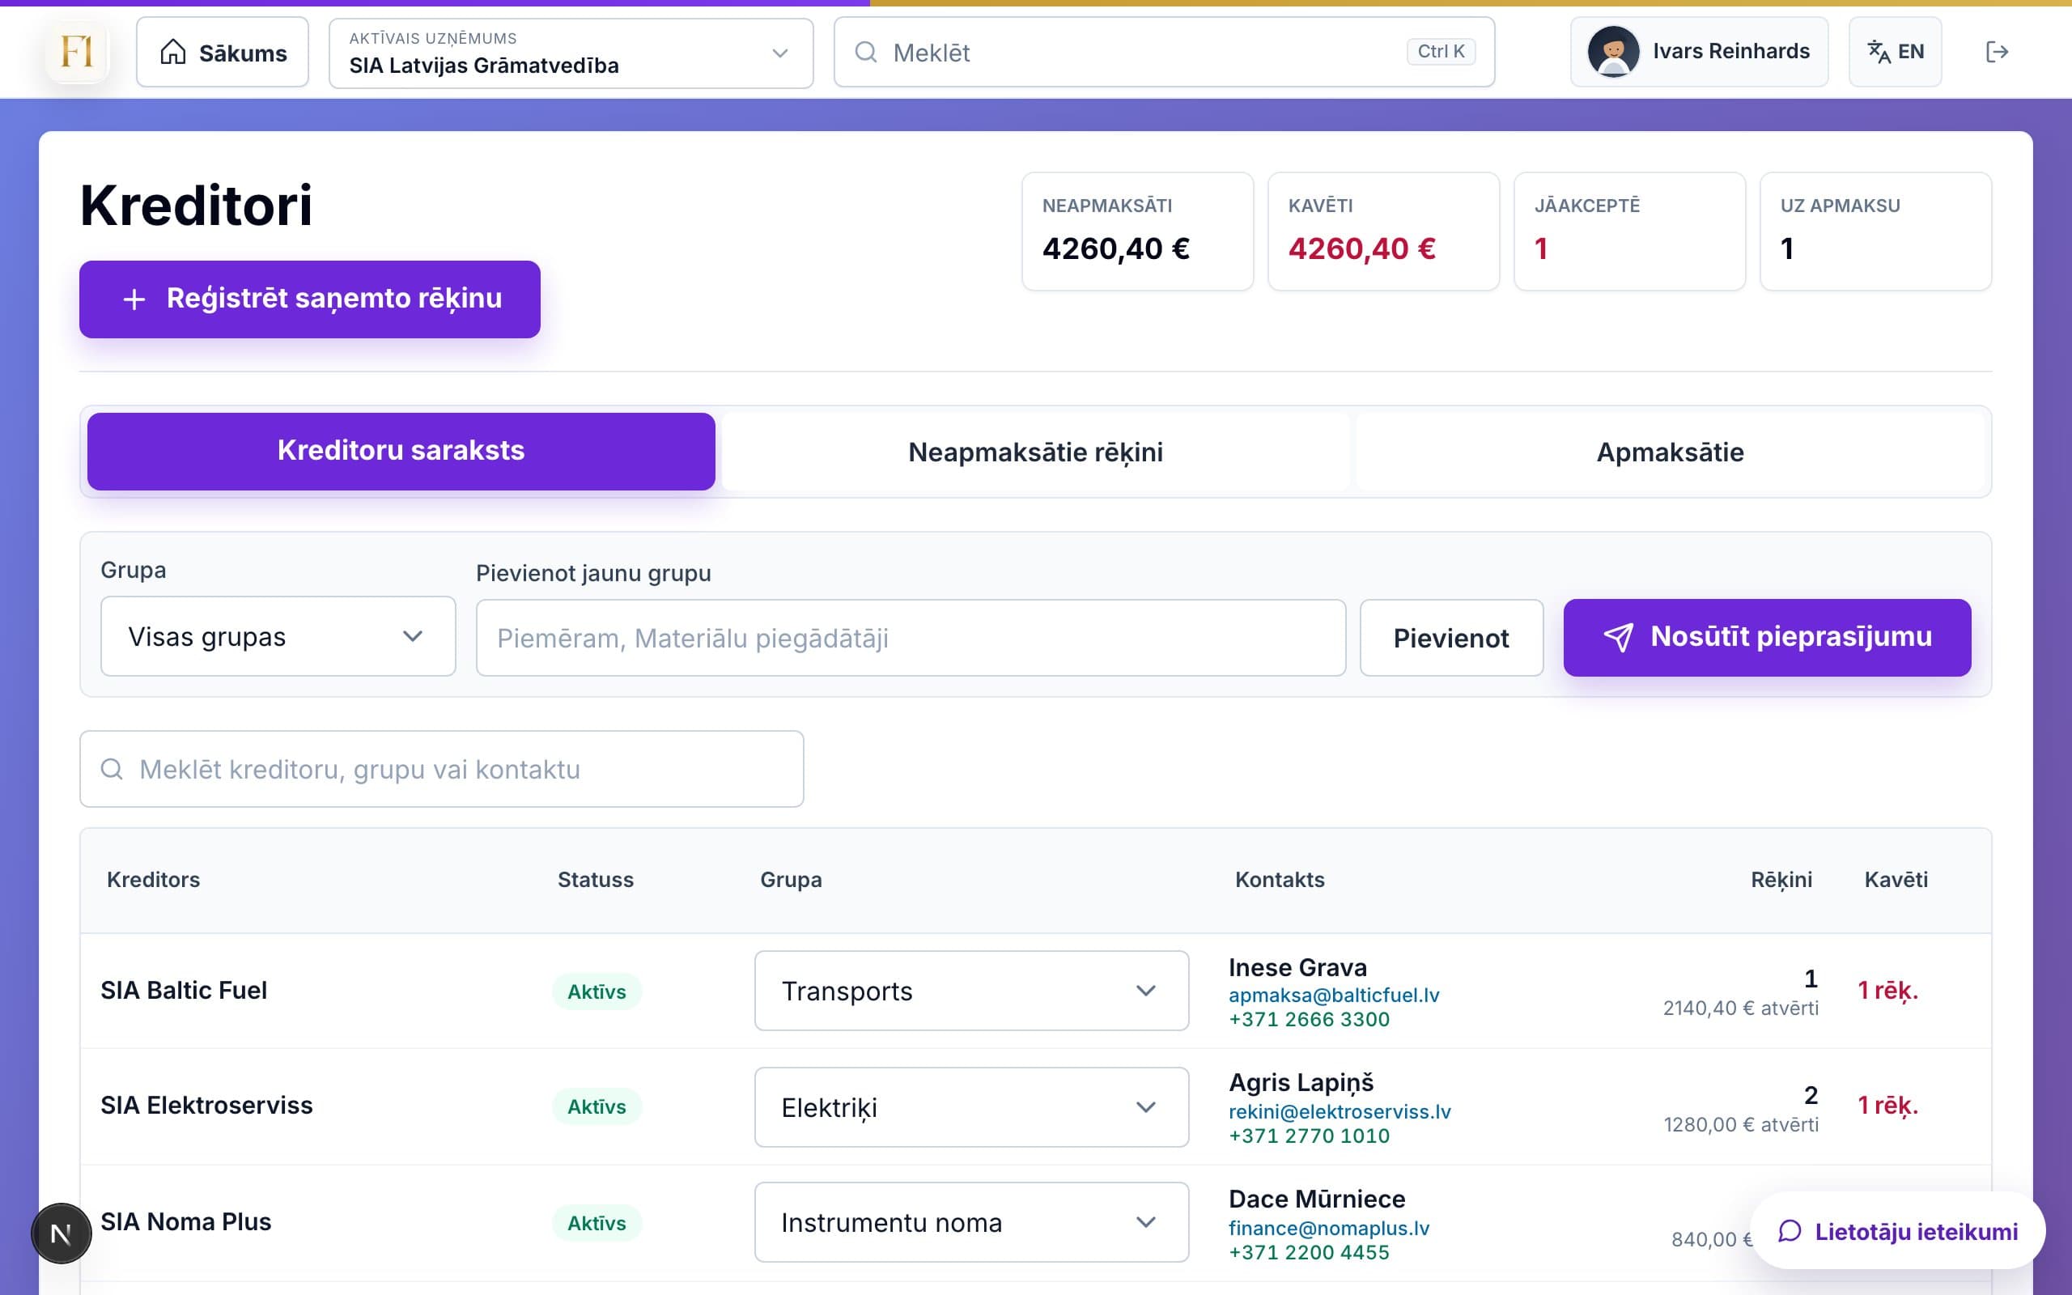Click the new group name input field
This screenshot has width=2072, height=1295.
pos(911,638)
